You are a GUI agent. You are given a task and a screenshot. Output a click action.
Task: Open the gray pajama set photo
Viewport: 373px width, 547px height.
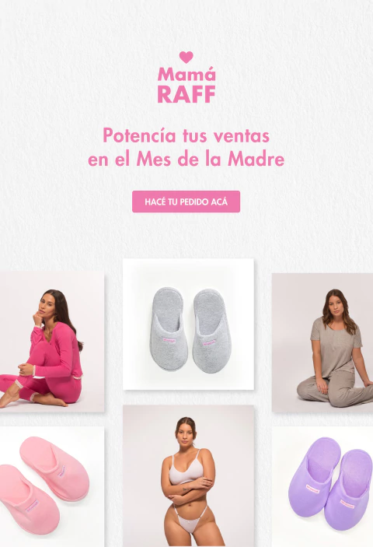click(322, 343)
